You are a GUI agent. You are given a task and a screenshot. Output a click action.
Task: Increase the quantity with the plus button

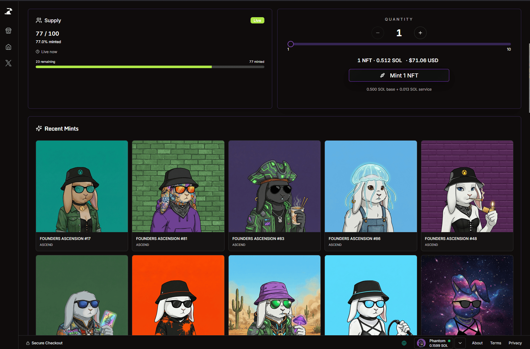pyautogui.click(x=420, y=33)
